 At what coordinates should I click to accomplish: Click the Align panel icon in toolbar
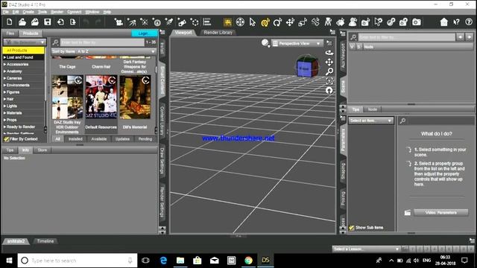pyautogui.click(x=207, y=22)
